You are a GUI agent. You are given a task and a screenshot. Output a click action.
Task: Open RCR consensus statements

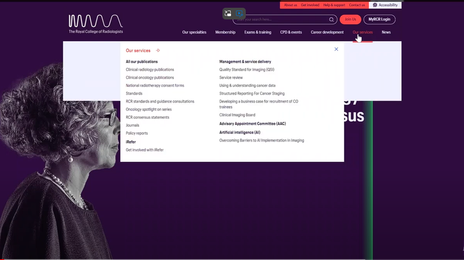click(148, 117)
